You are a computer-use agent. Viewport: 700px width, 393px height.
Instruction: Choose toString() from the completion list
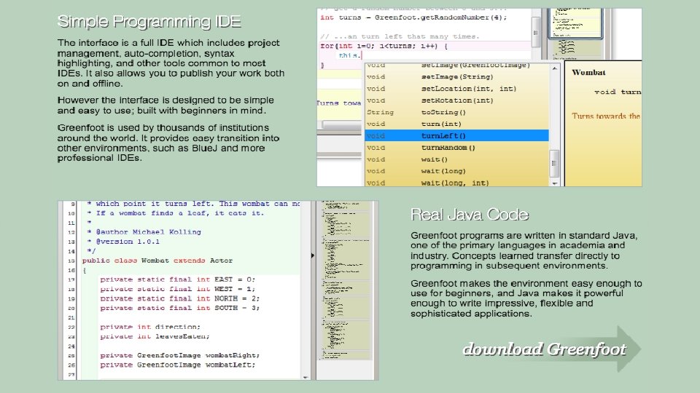coord(456,112)
